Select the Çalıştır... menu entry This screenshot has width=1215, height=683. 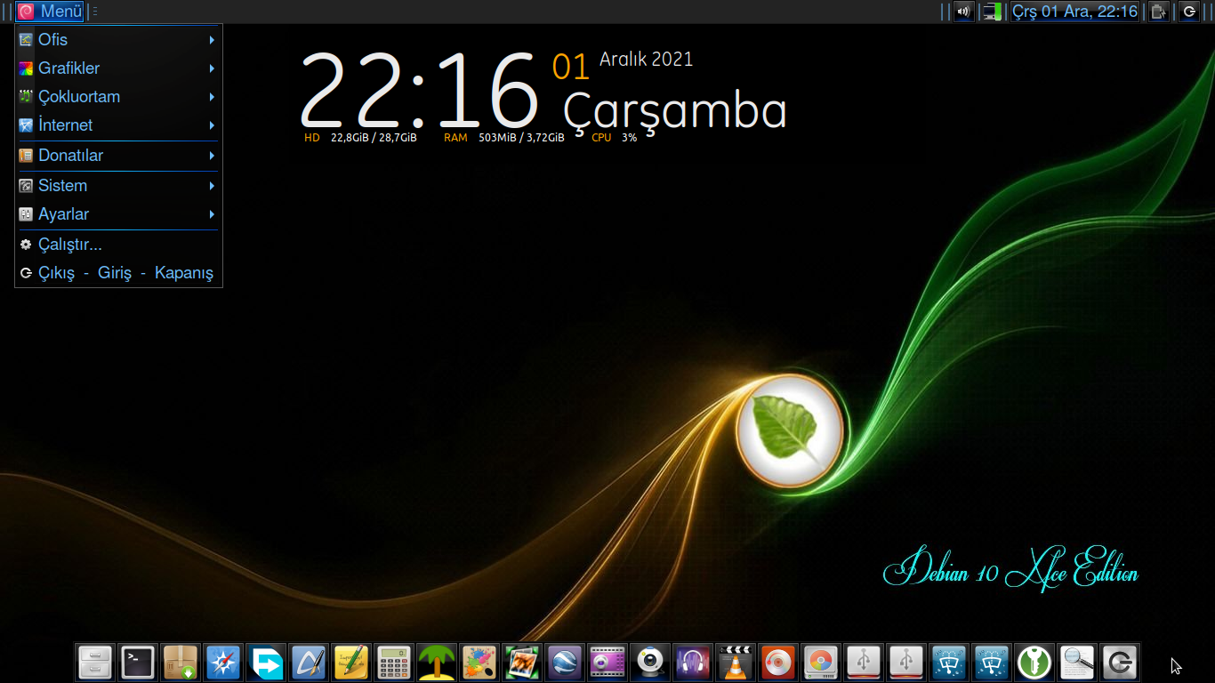[118, 245]
